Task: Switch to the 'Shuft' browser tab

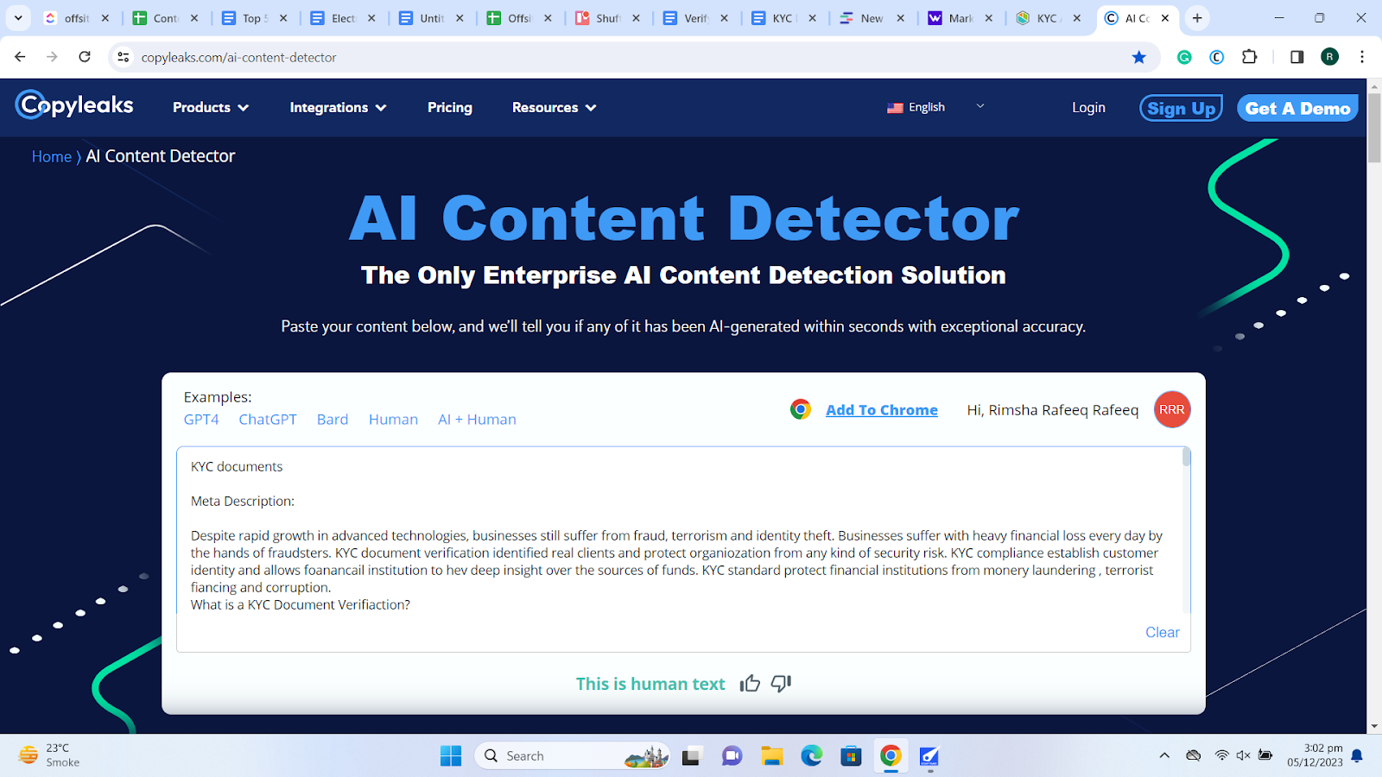Action: pos(607,17)
